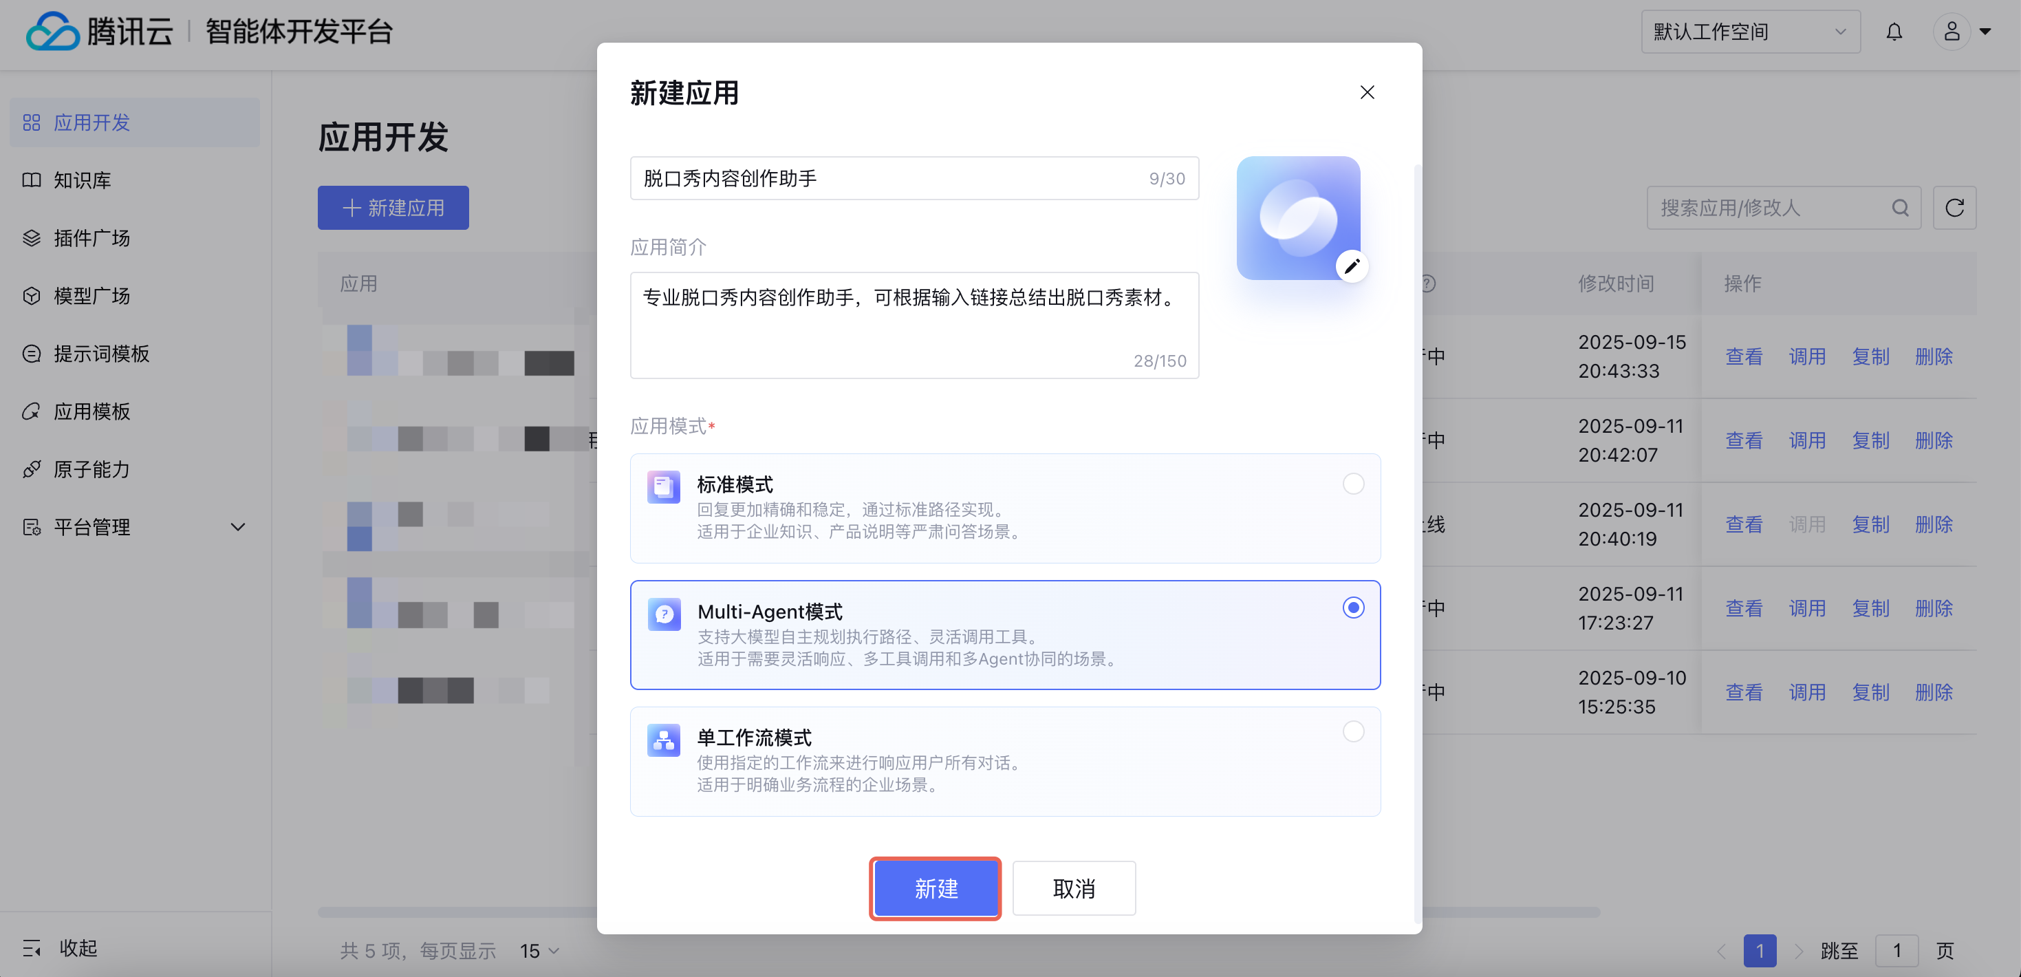Open 知识库 from the sidebar
The height and width of the screenshot is (977, 2021).
pos(83,180)
